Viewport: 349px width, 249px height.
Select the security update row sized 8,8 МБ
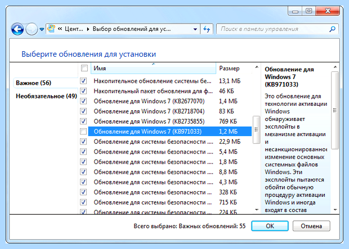(x=170, y=172)
